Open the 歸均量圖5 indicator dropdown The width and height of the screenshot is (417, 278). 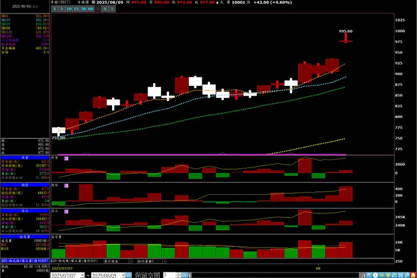click(x=164, y=261)
